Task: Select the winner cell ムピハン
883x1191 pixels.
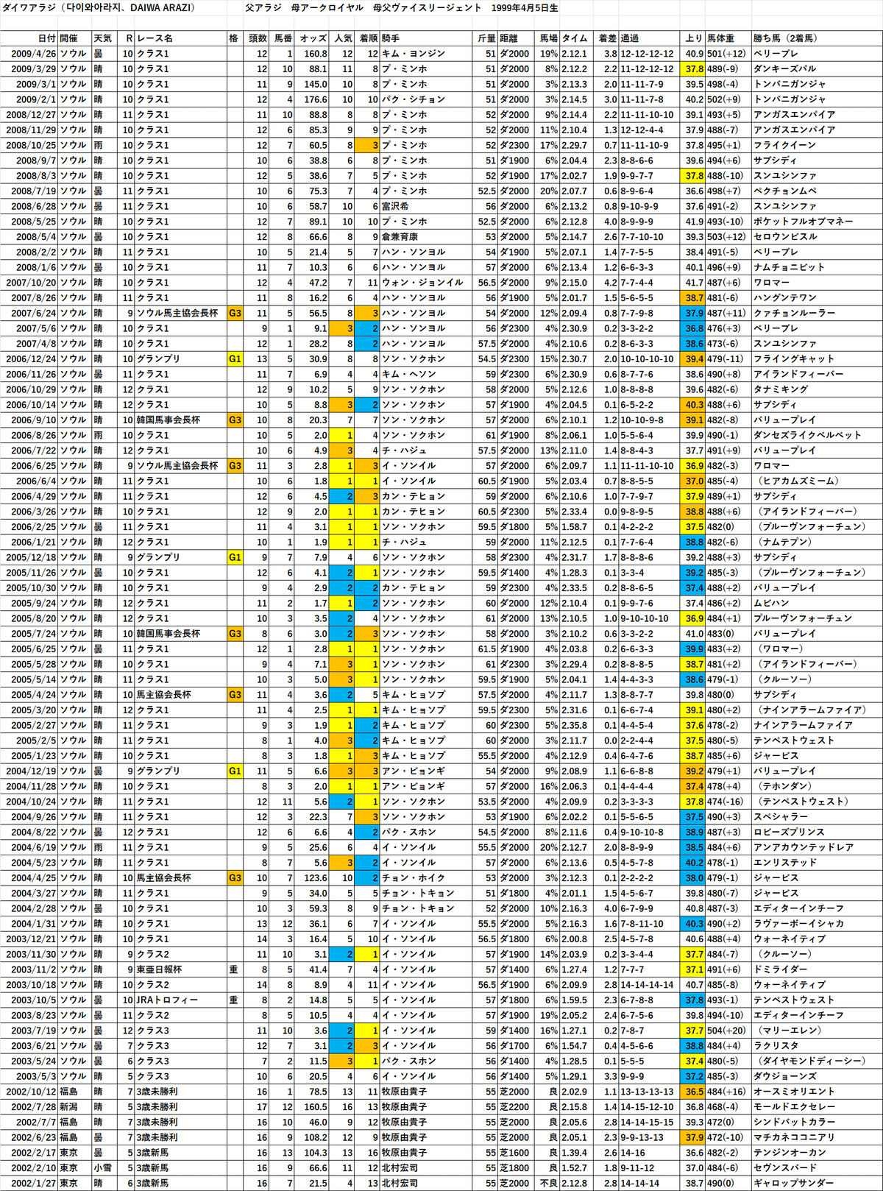Action: tap(771, 603)
